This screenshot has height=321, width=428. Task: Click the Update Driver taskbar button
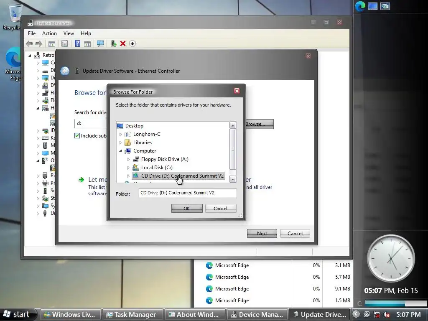319,315
